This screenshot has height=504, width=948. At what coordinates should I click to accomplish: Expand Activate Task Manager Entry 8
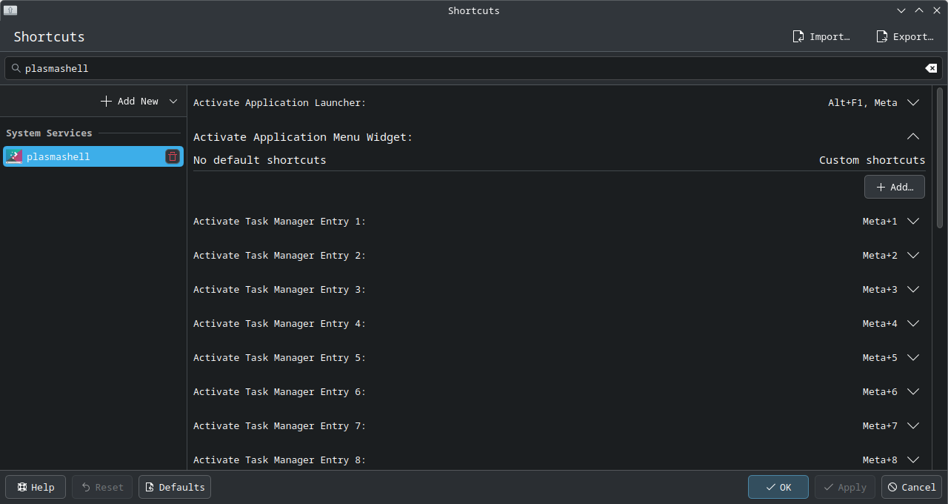point(913,460)
